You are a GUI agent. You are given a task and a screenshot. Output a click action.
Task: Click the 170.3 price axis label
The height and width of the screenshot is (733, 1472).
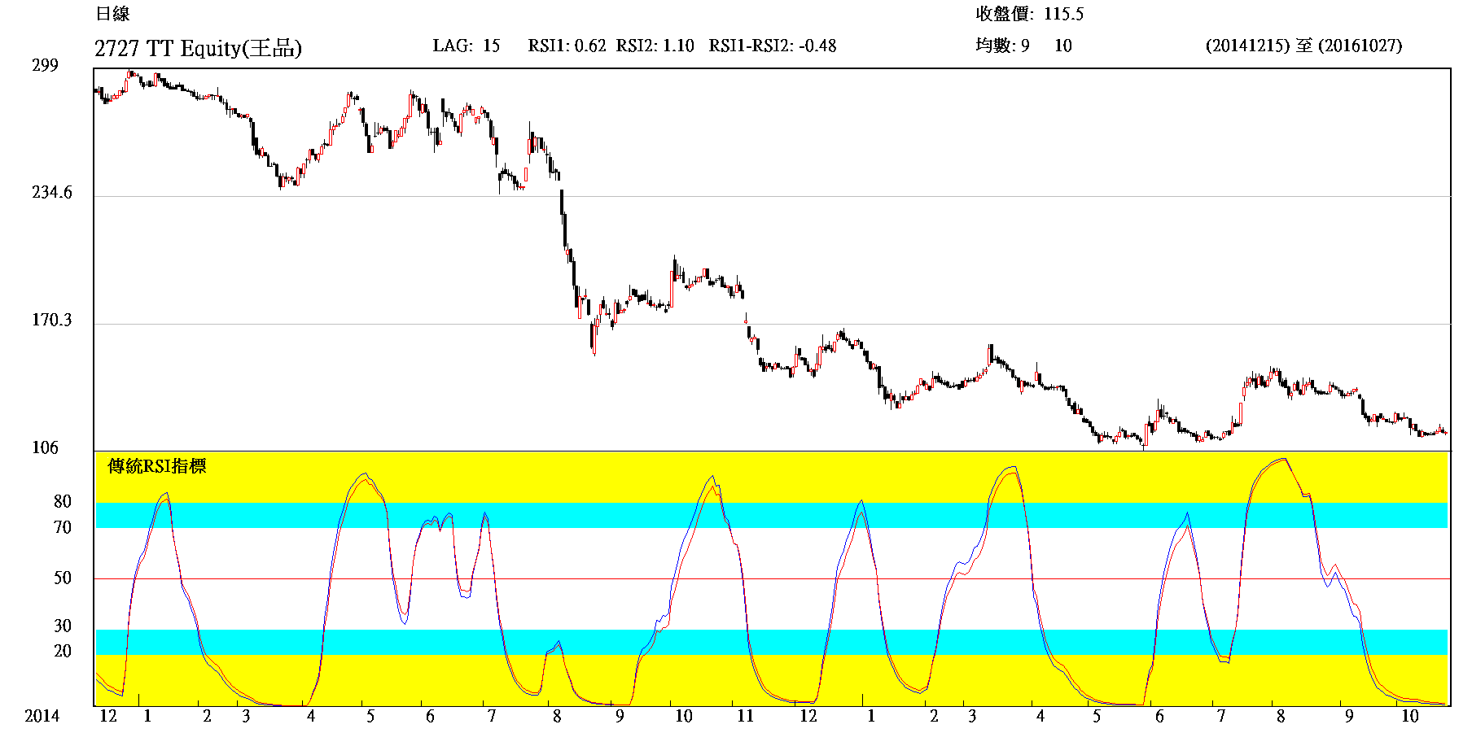(x=52, y=321)
